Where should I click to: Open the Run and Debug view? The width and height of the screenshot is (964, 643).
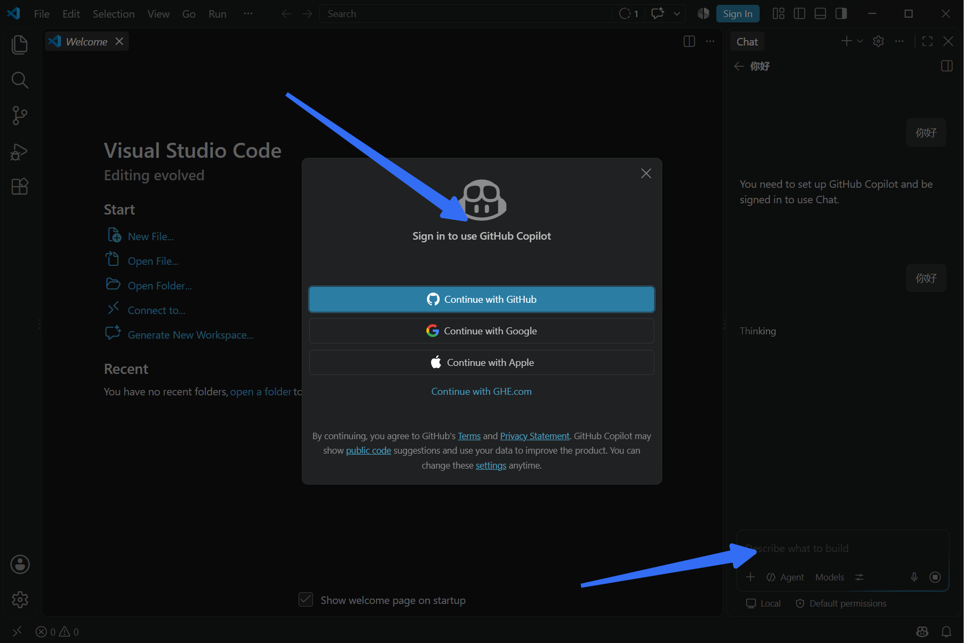click(x=20, y=151)
